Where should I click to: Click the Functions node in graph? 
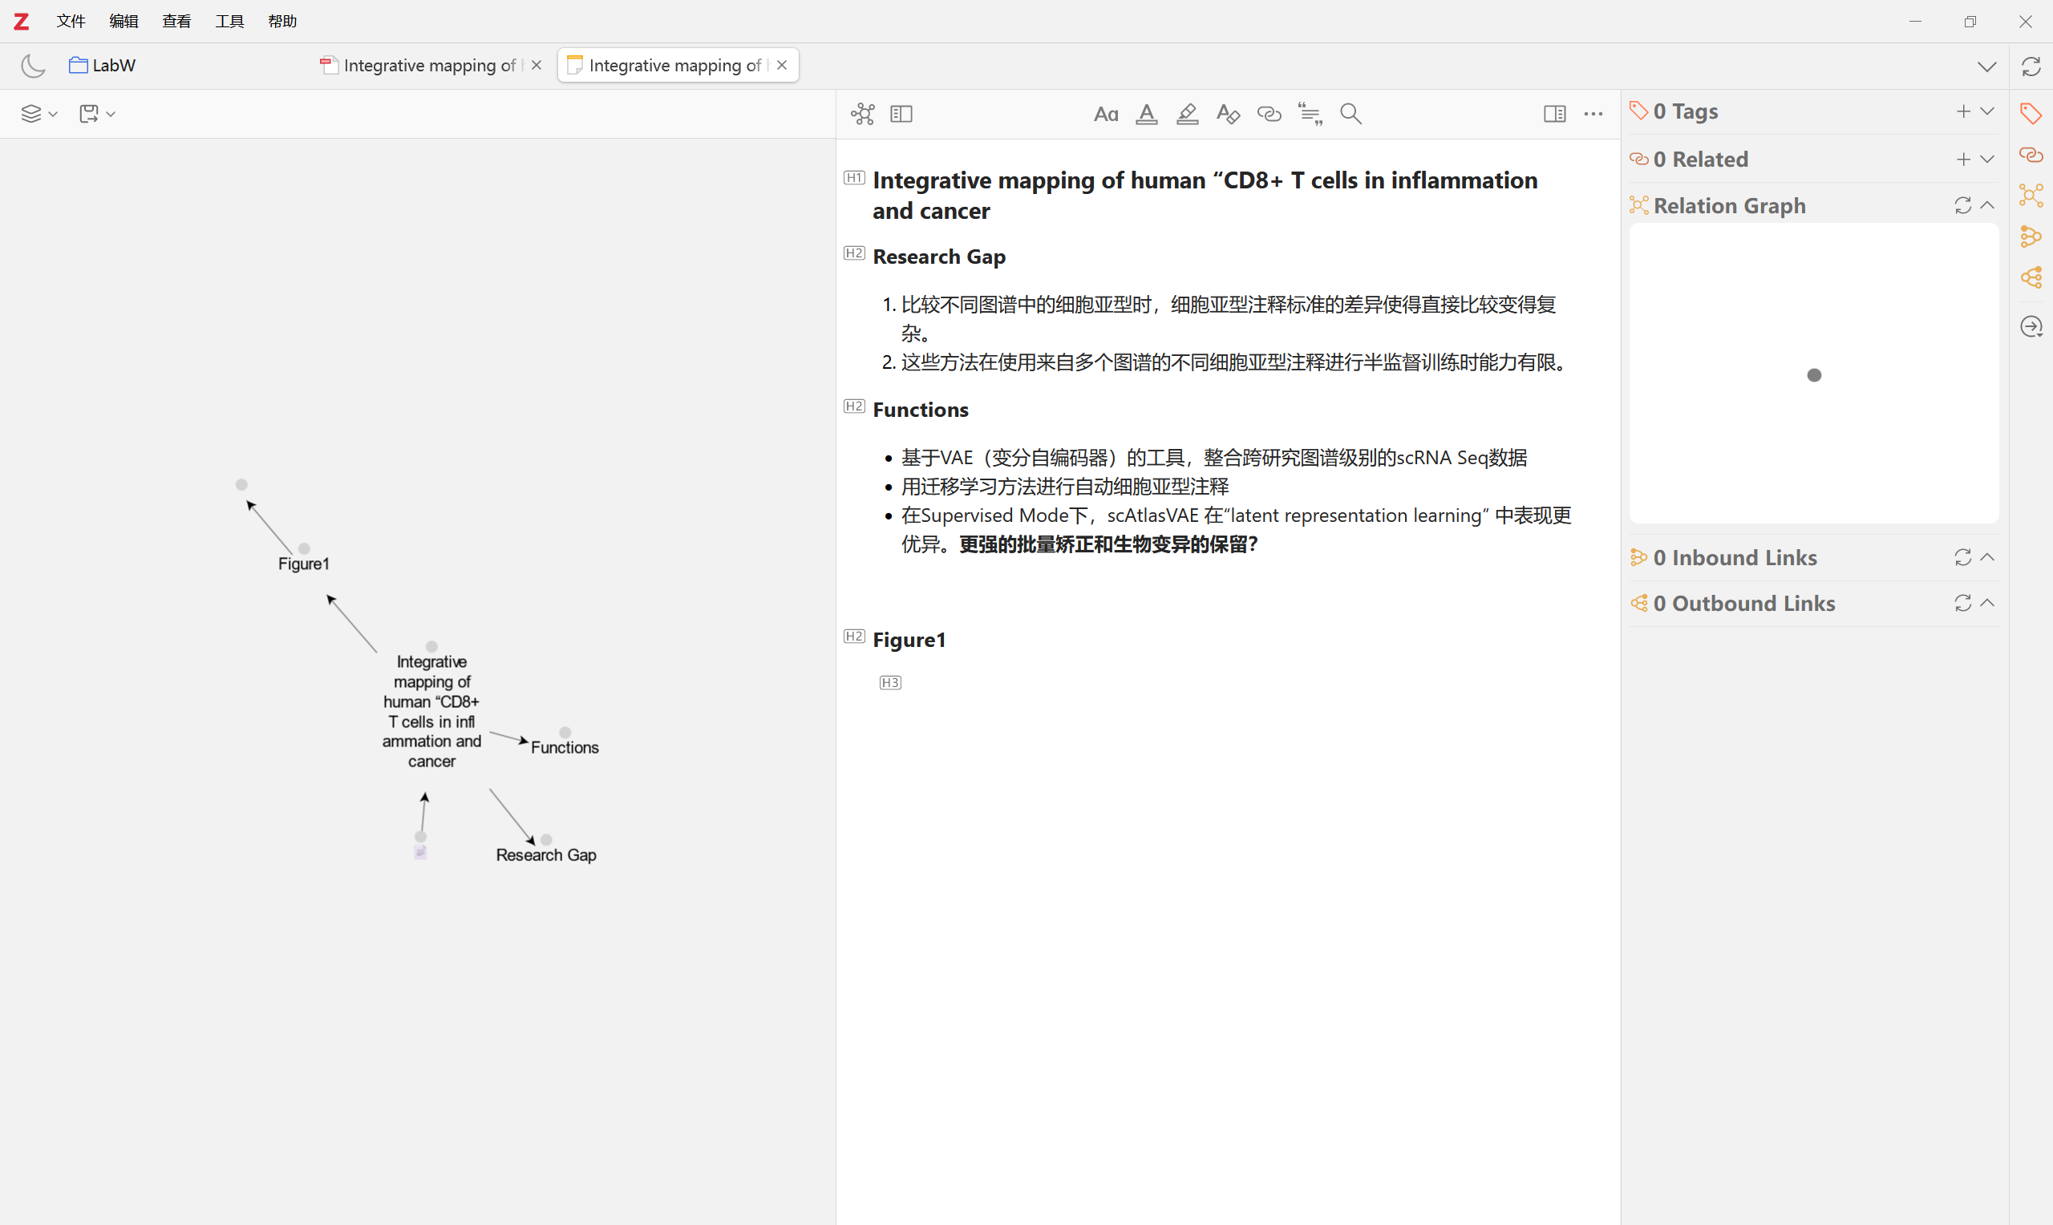[565, 746]
